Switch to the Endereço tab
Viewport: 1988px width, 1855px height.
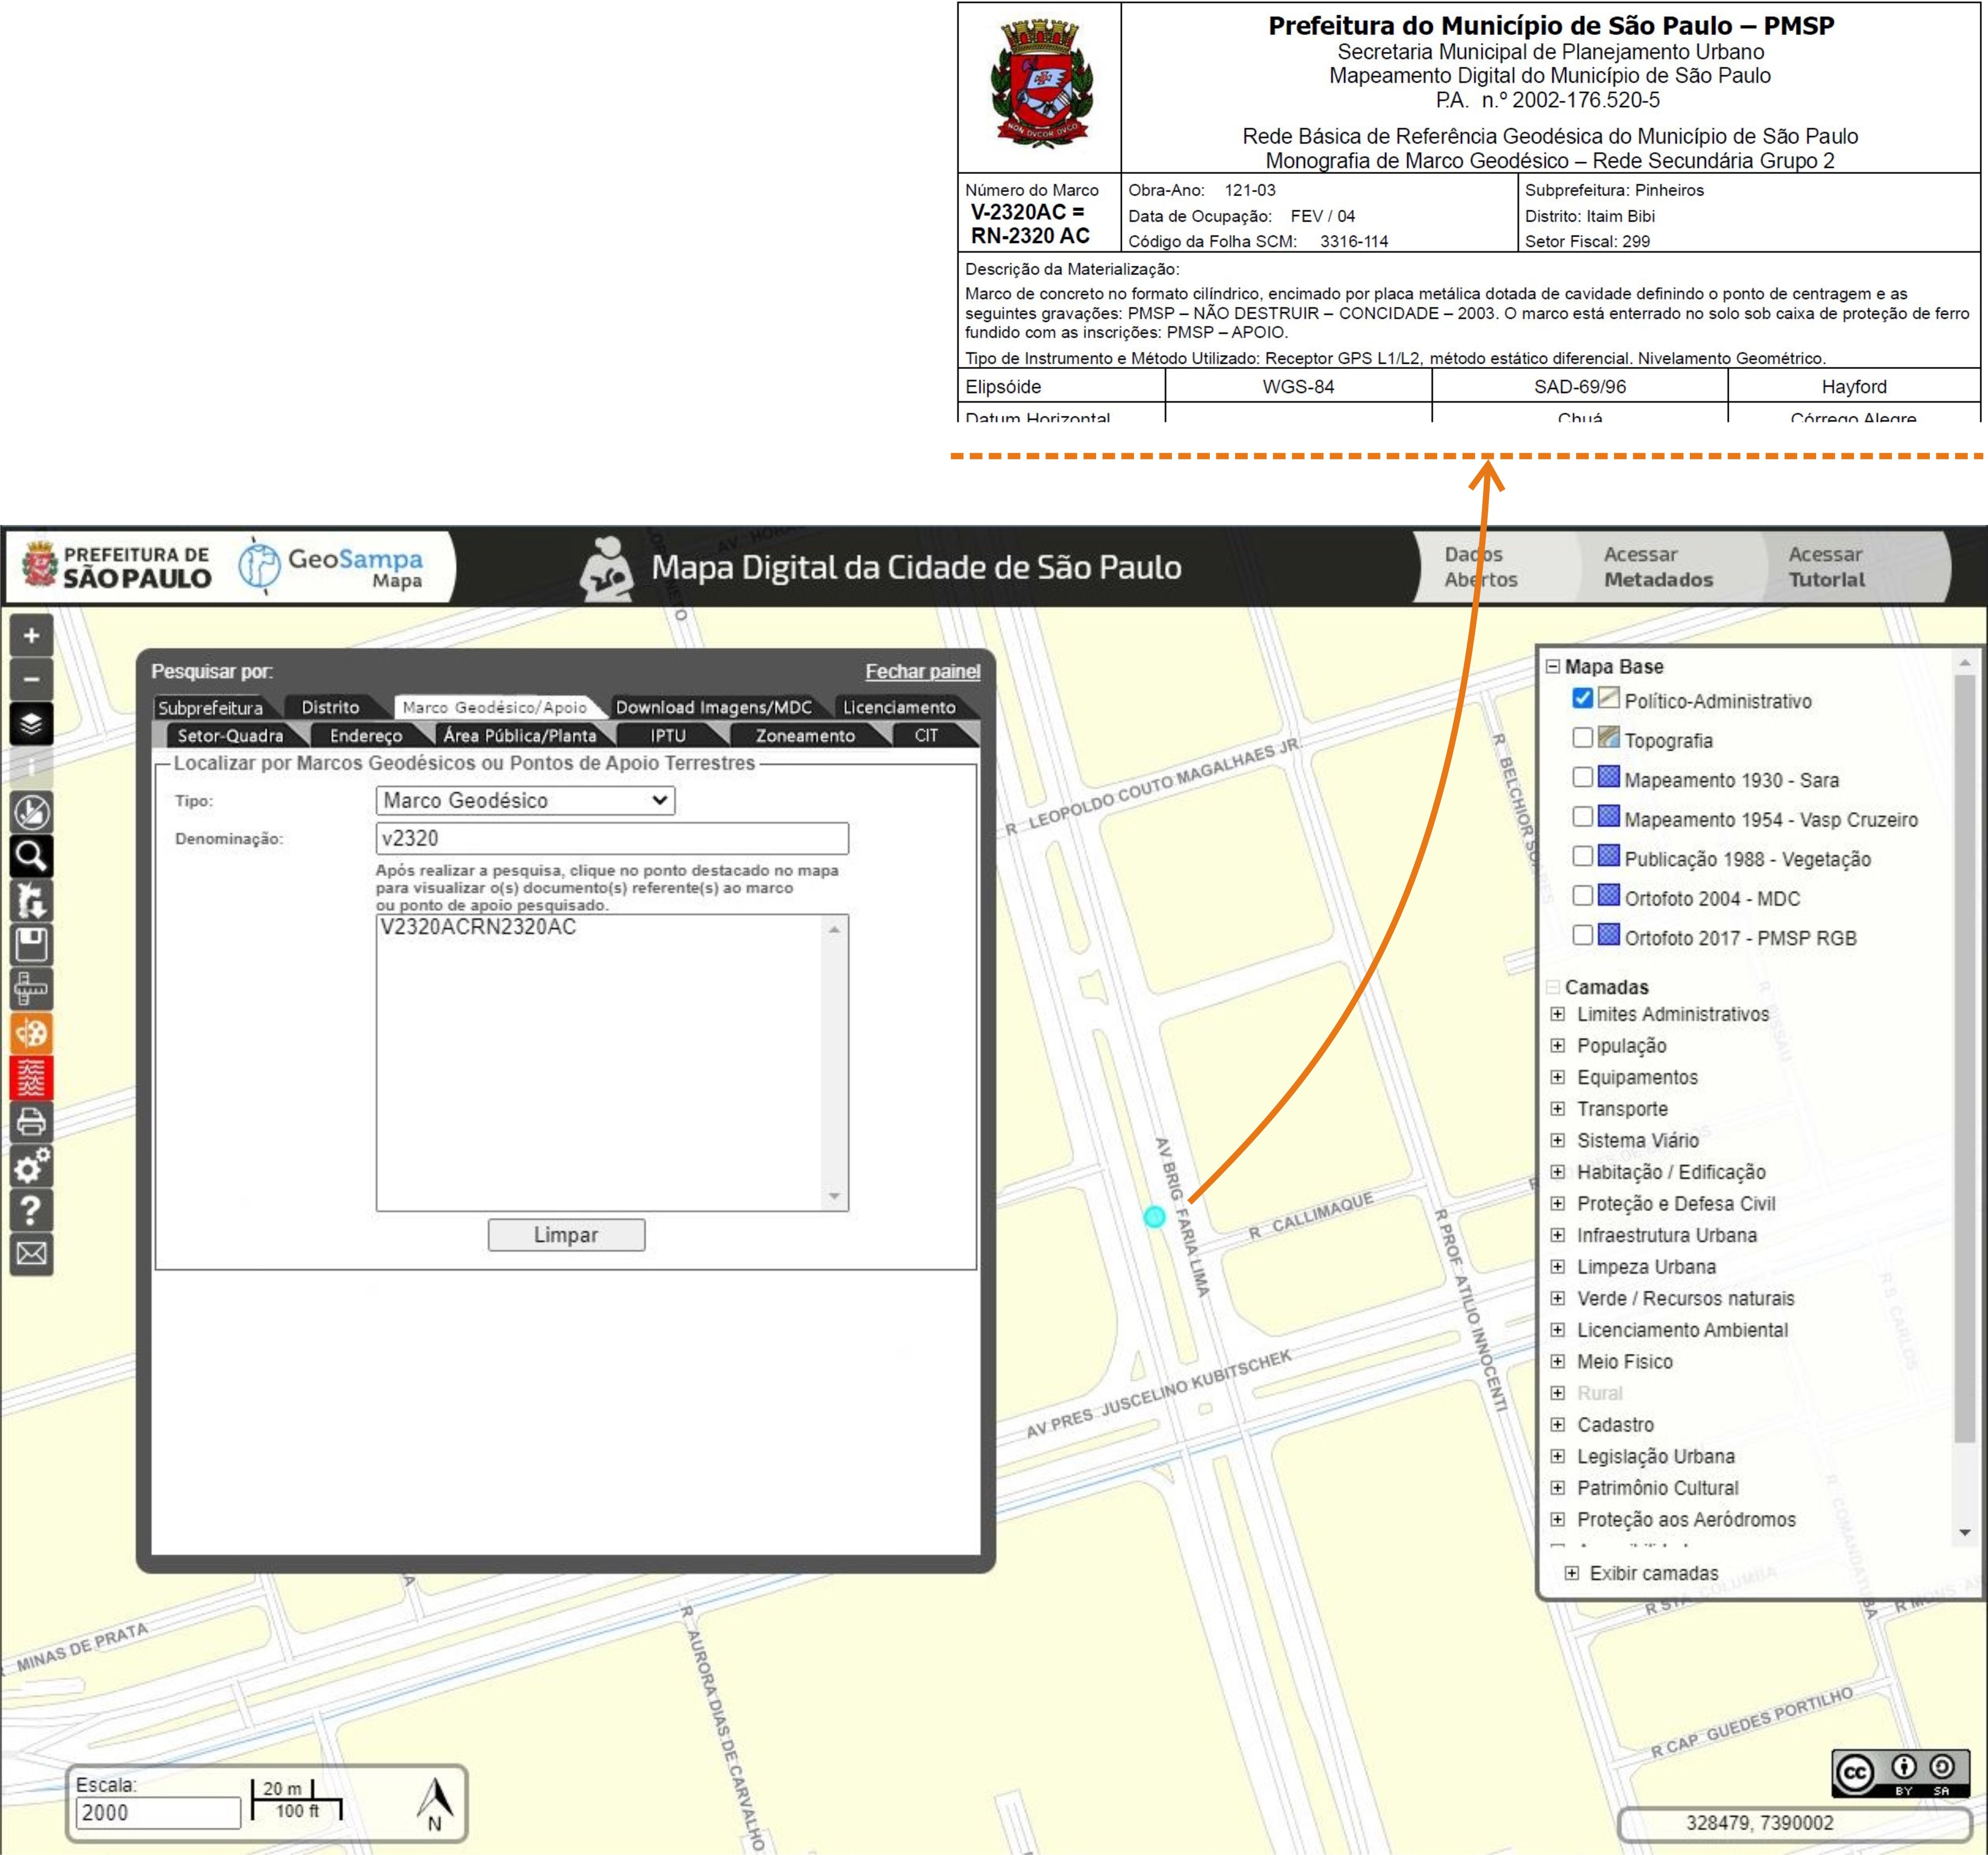click(366, 735)
